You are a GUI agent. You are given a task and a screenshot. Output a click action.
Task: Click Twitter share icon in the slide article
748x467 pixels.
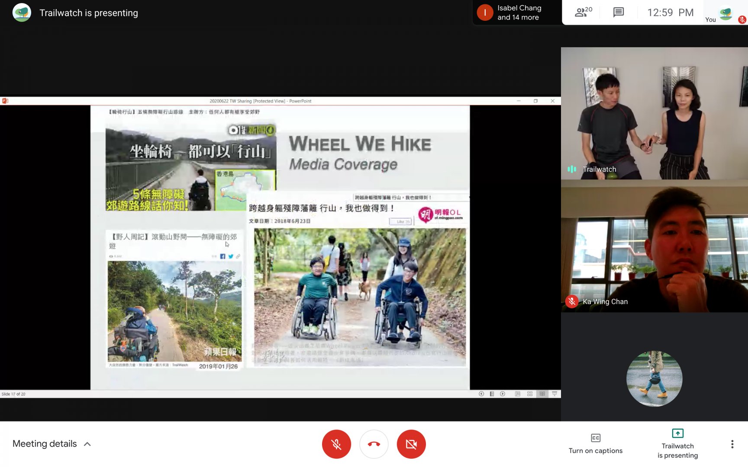coord(231,256)
